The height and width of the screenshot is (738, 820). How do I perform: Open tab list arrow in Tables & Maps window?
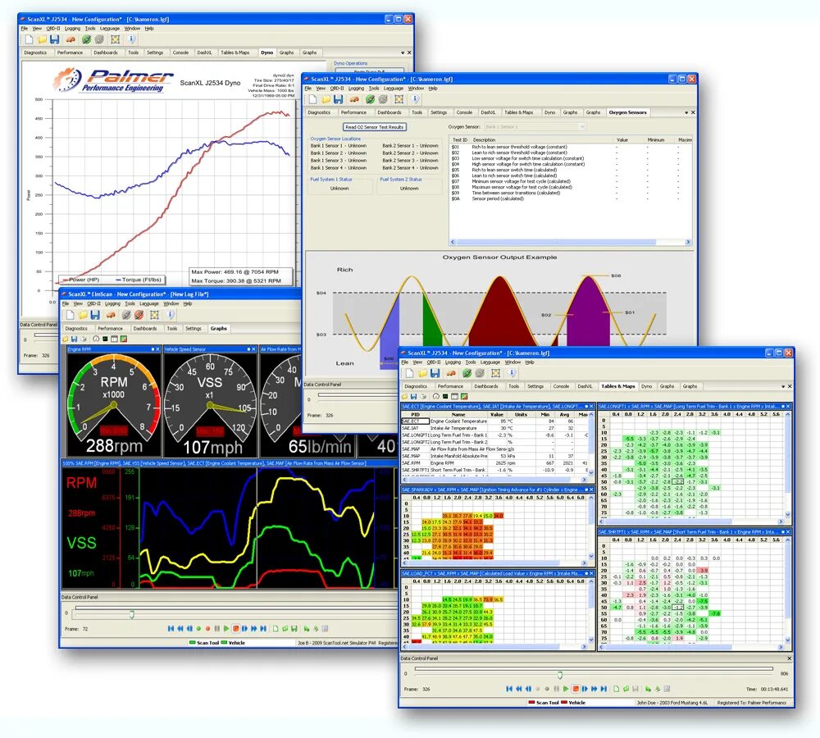783,386
